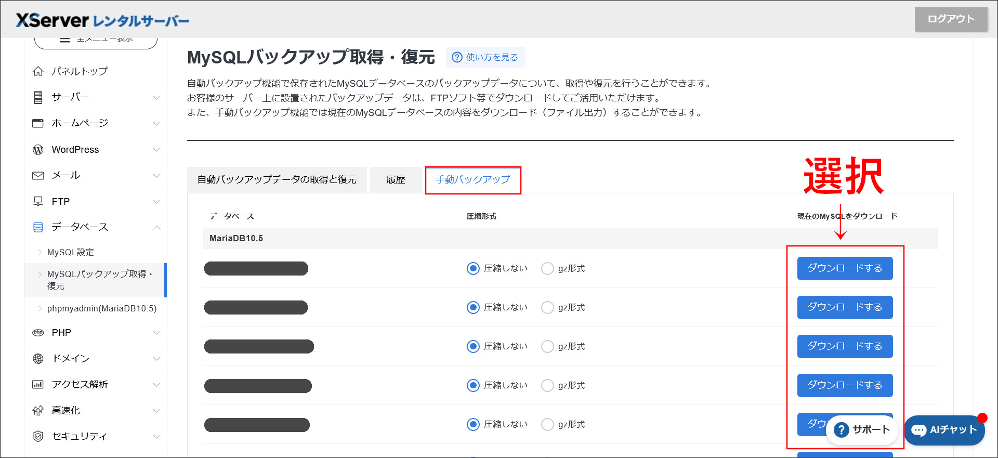Expand the ホームページ menu chevron
The height and width of the screenshot is (458, 998).
click(156, 124)
